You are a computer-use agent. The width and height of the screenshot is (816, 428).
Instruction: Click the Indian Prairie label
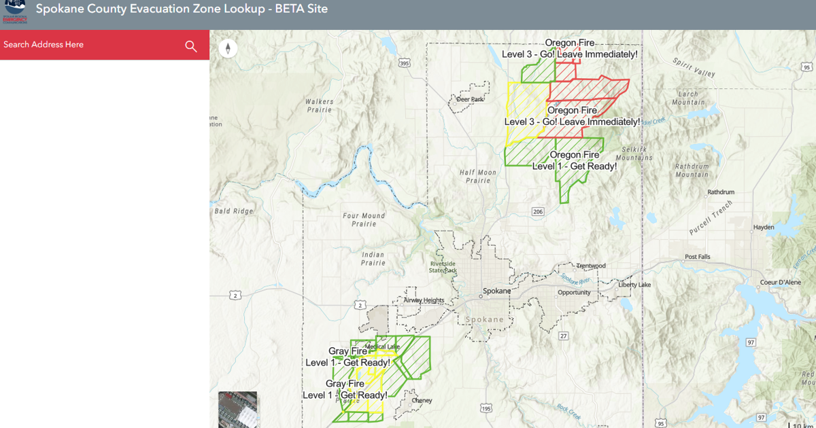pos(373,259)
